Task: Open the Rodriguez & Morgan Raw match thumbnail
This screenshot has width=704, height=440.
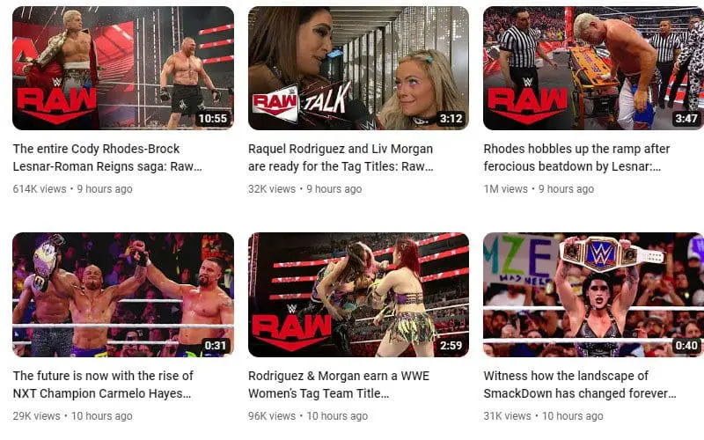Action: point(358,295)
